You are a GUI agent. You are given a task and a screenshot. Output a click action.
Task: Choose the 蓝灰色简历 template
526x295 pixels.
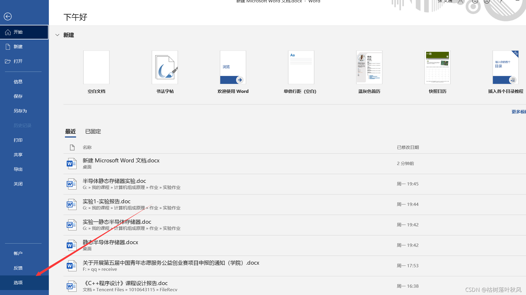369,67
